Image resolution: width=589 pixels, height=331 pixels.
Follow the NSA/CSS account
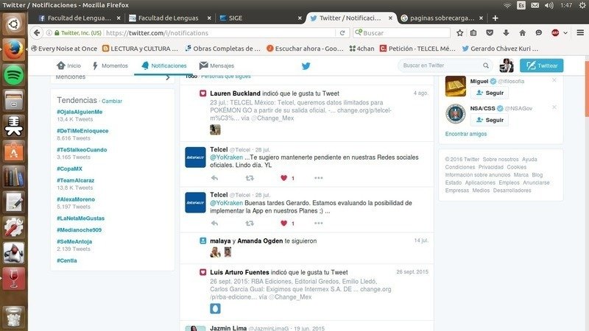[490, 120]
